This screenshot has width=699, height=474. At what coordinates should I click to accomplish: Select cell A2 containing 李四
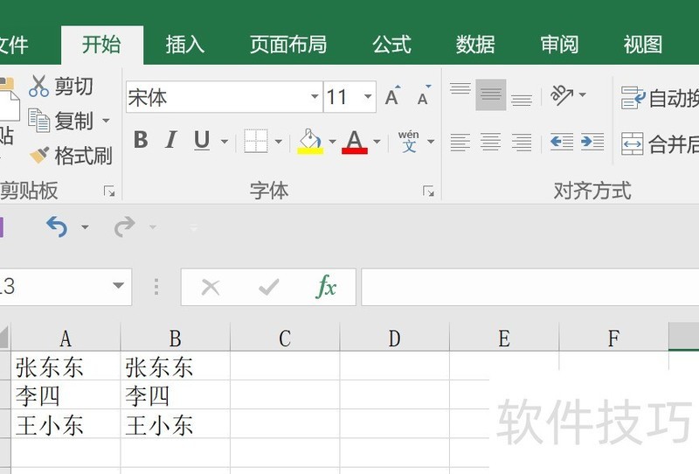66,395
